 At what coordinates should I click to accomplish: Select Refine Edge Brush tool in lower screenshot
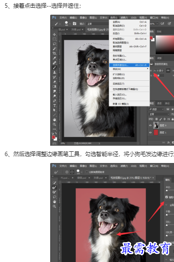(x=55, y=188)
